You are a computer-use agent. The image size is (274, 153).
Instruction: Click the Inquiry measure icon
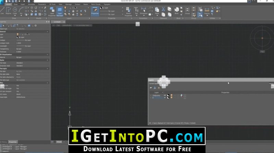pos(207,11)
